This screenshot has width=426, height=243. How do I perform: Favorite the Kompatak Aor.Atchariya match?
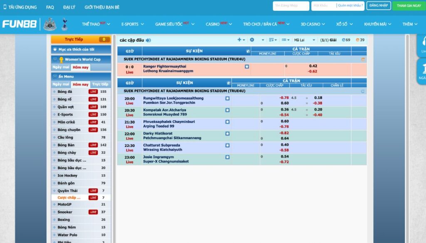(x=228, y=110)
